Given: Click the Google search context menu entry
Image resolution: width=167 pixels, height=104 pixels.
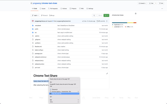Looking at the screenshot, I should click(64, 84).
